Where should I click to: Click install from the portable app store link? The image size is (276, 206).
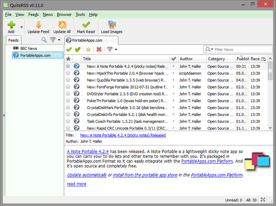point(145,175)
